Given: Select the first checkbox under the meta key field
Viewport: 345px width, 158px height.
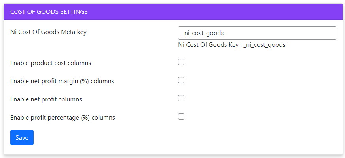Looking at the screenshot, I should 181,62.
